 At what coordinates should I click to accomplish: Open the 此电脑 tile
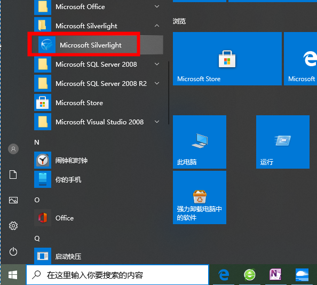200,142
